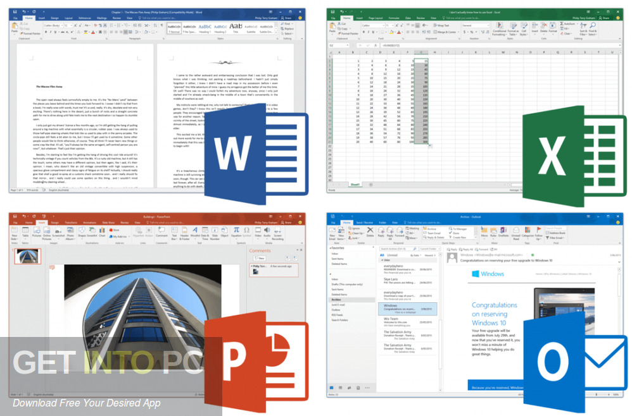Screen dimensions: 632x416
Task: Expand the Styles gallery in Word
Action: (276, 33)
